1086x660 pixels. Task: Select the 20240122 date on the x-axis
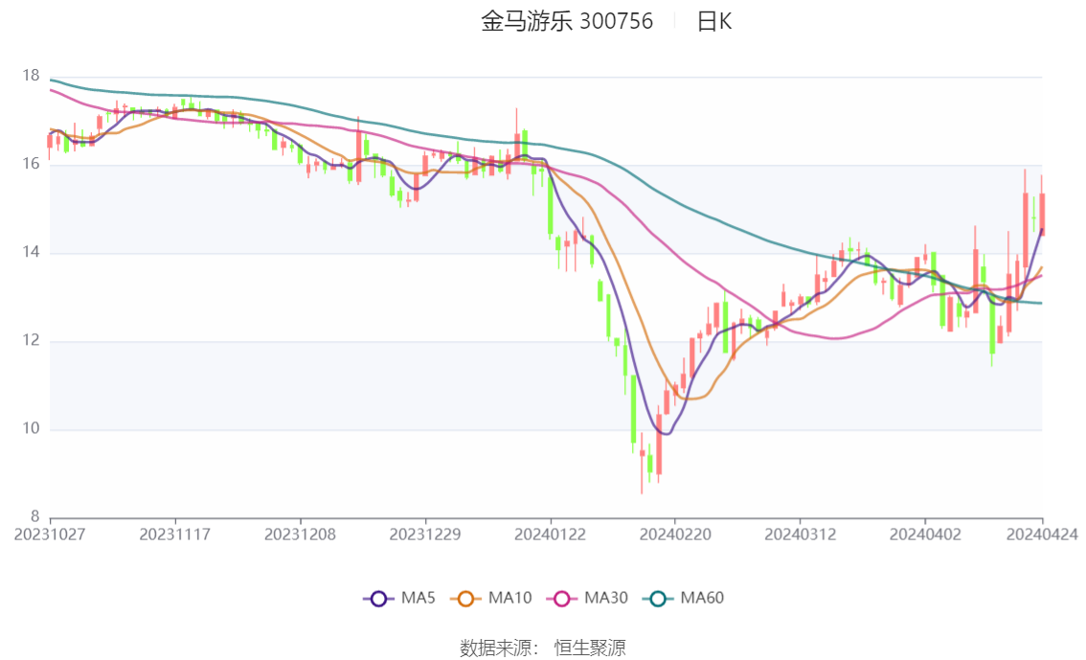550,534
